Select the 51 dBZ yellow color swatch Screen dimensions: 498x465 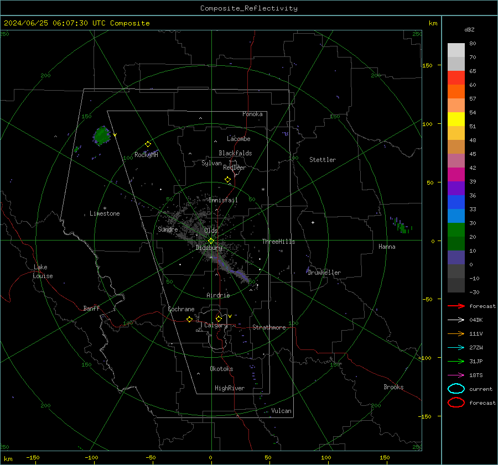(x=456, y=119)
